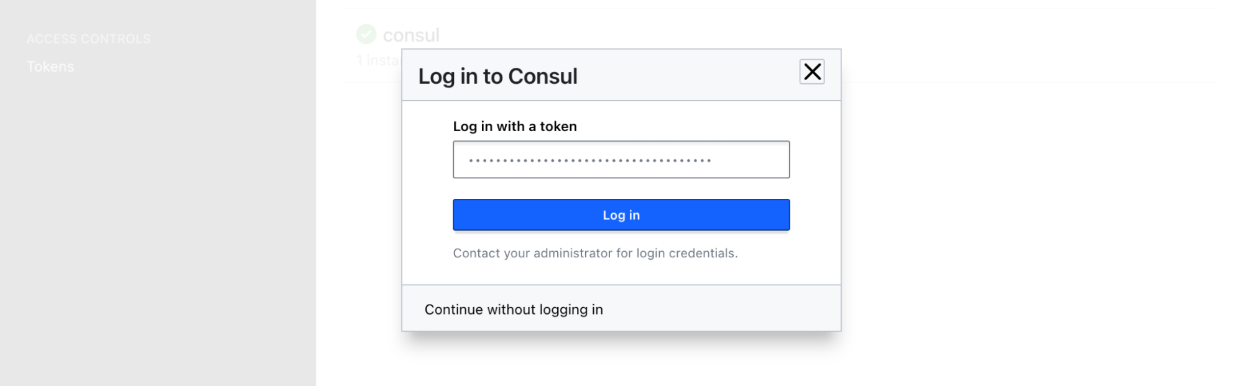Click the Contact your administrator help text
1243x386 pixels.
tap(595, 253)
